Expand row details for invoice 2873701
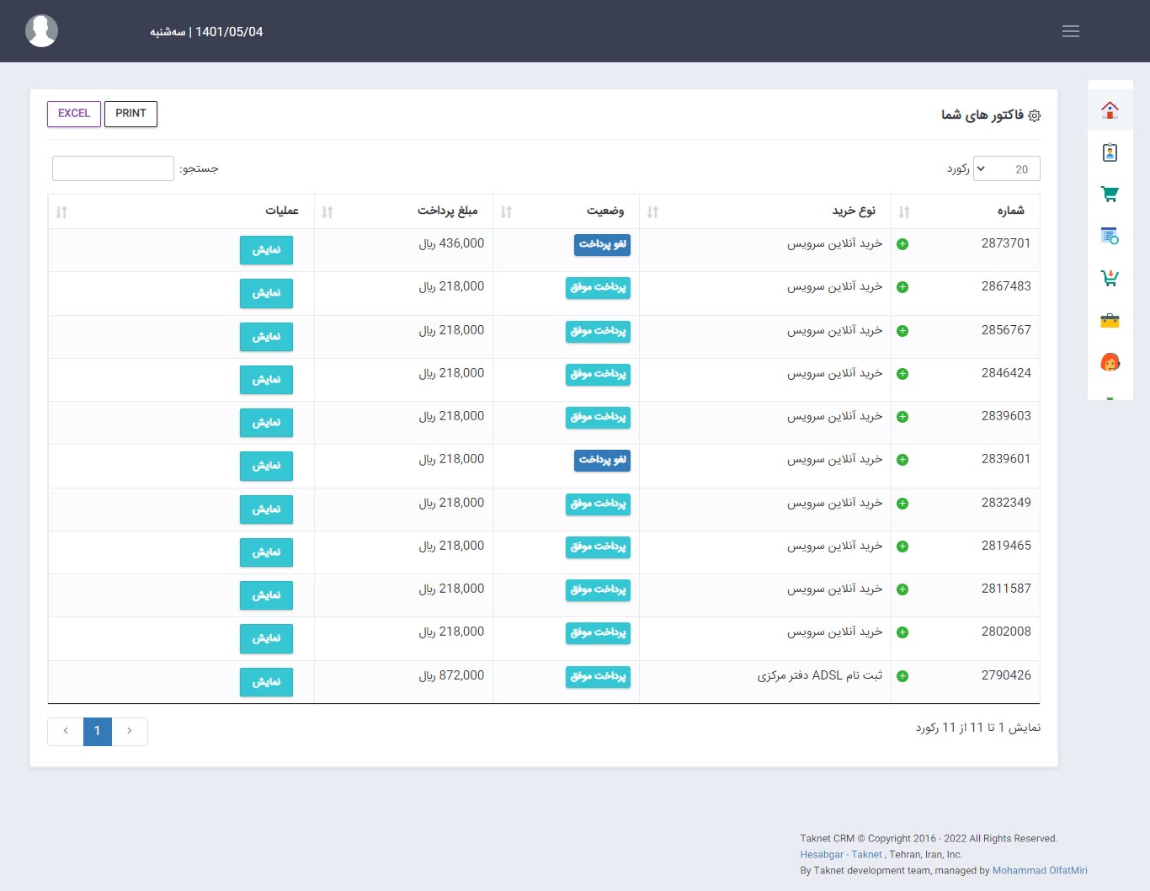Image resolution: width=1150 pixels, height=891 pixels. click(902, 244)
